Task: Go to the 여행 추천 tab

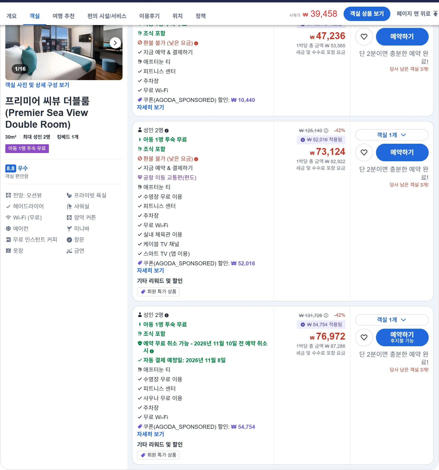Action: [x=64, y=16]
